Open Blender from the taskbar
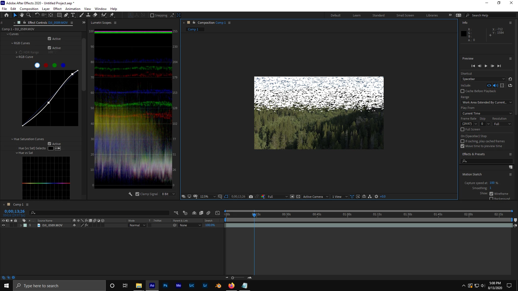The width and height of the screenshot is (518, 291). [218, 286]
